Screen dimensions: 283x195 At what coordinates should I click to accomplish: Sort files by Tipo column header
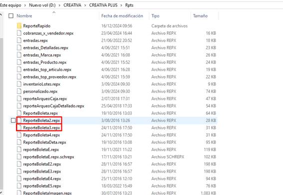coord(155,16)
